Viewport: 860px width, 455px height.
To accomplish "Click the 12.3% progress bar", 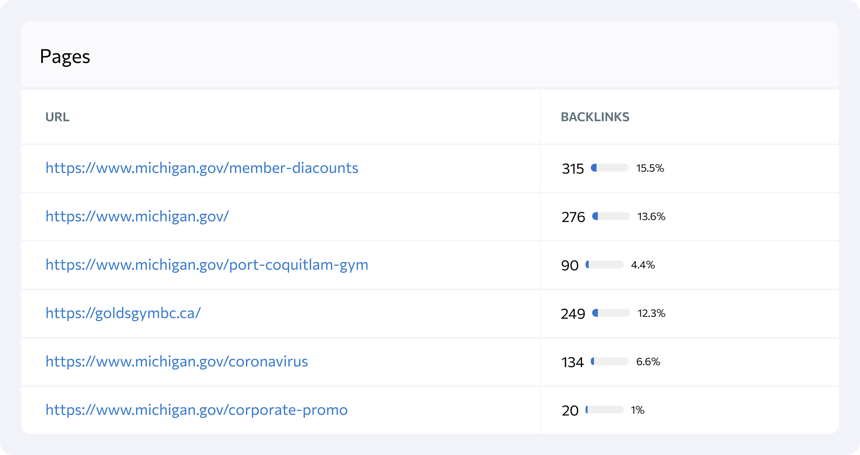I will pyautogui.click(x=611, y=313).
